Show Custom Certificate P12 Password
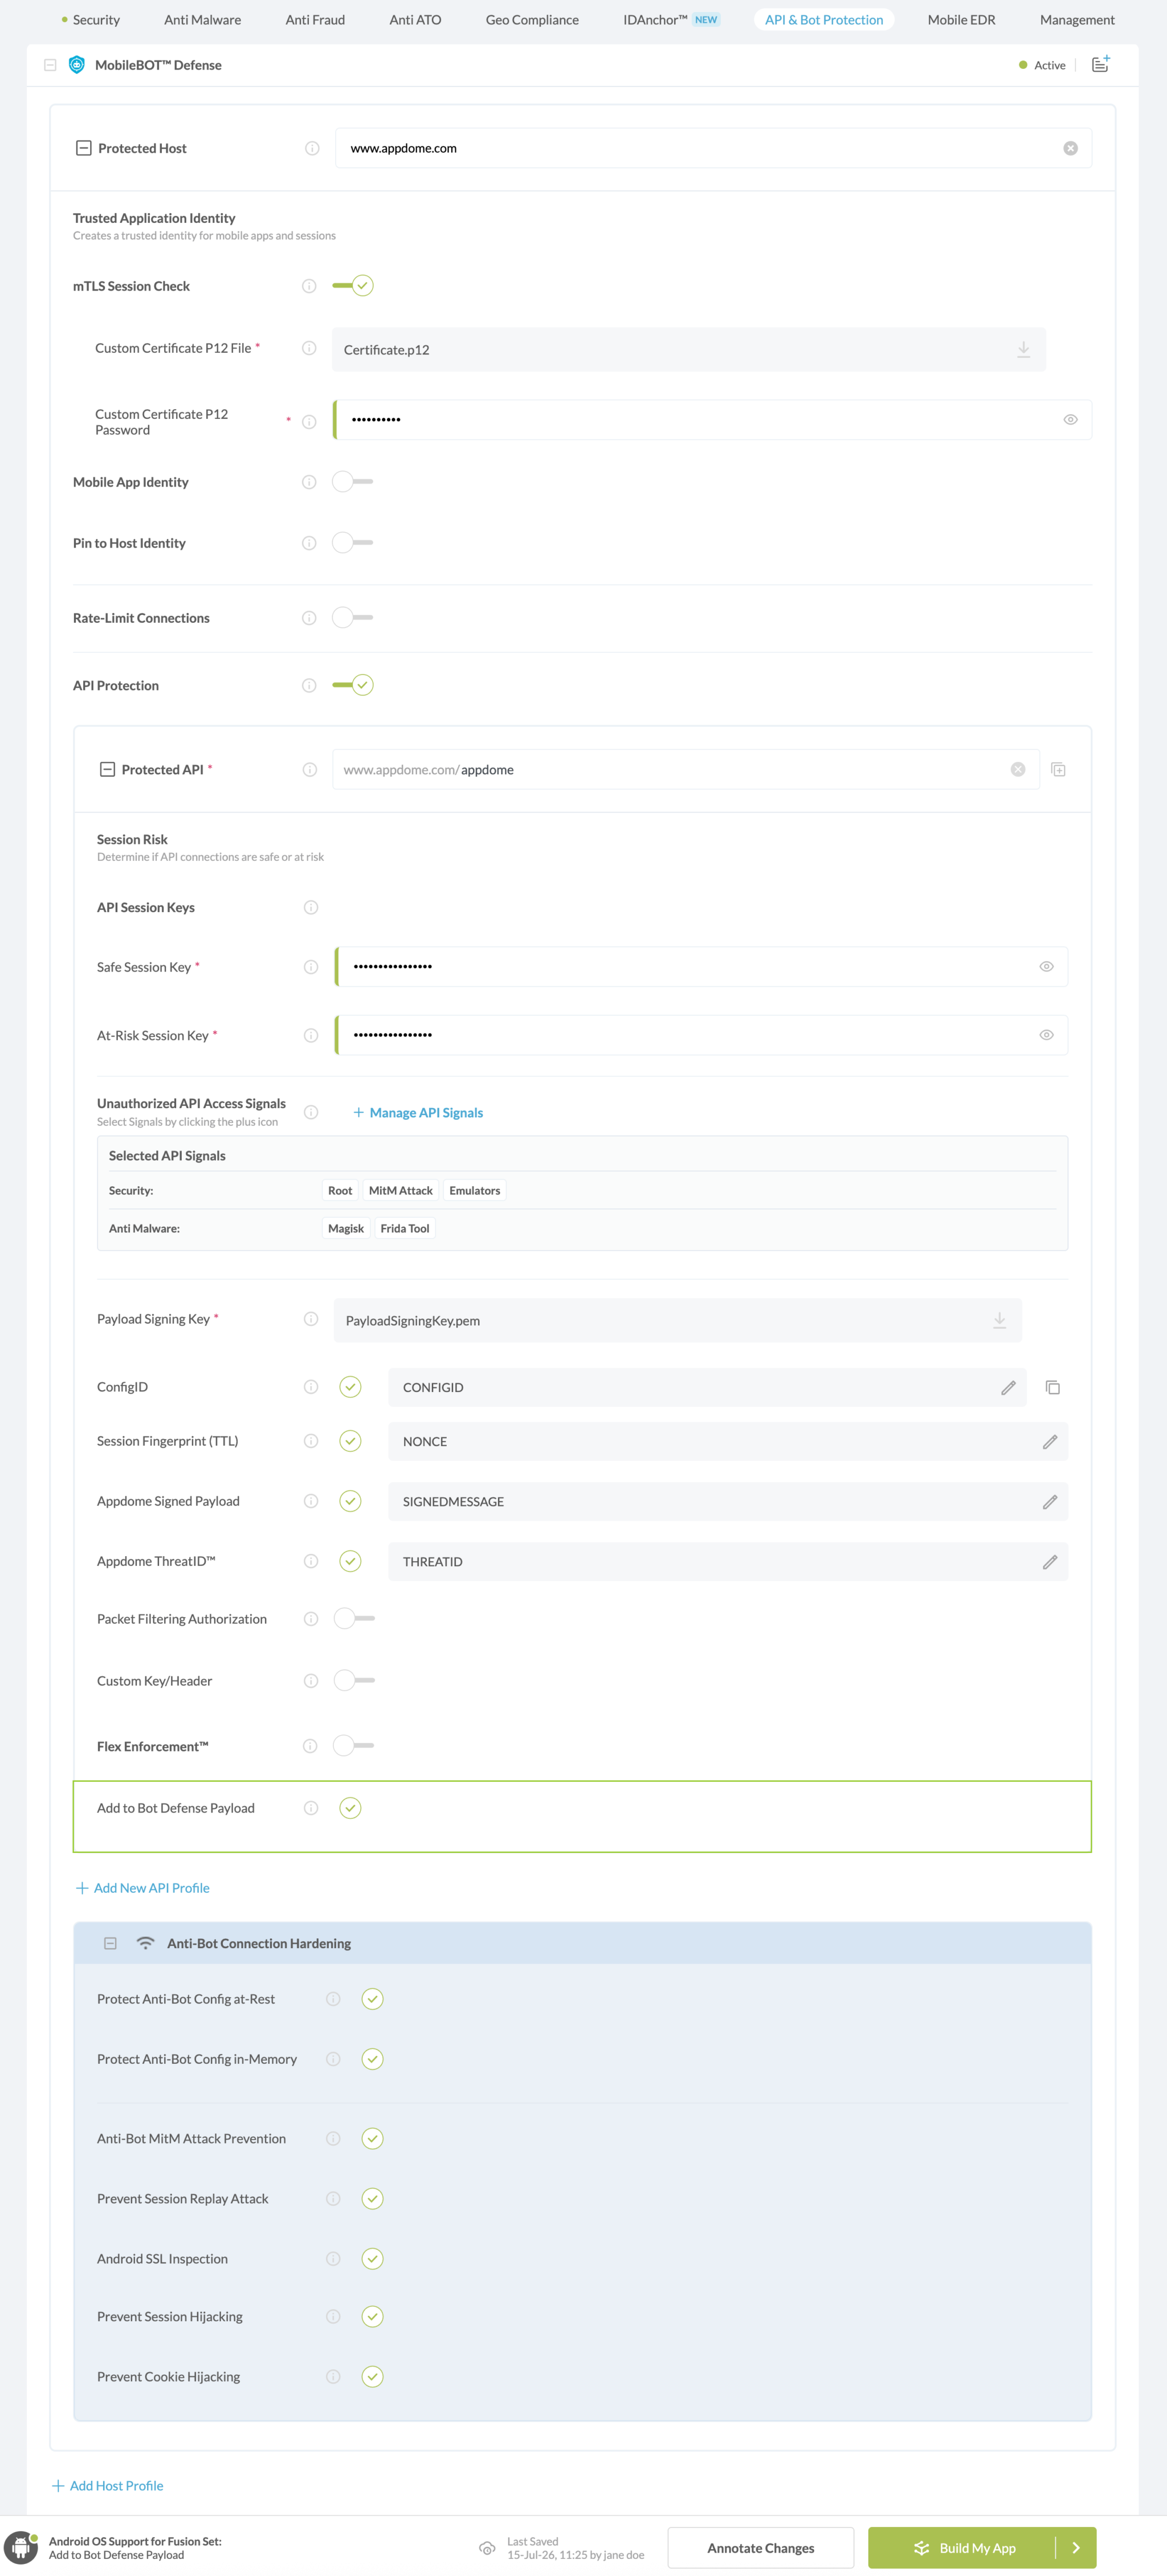 point(1070,420)
